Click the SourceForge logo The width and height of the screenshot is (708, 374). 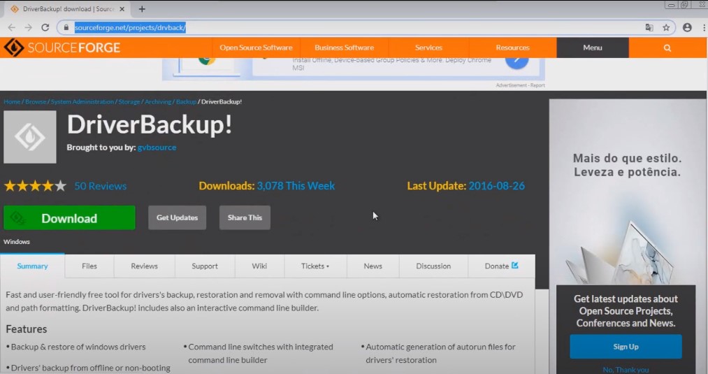click(x=62, y=48)
